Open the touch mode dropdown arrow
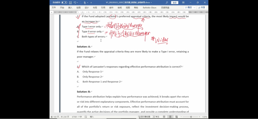This screenshot has height=119, width=258. [87, 3]
